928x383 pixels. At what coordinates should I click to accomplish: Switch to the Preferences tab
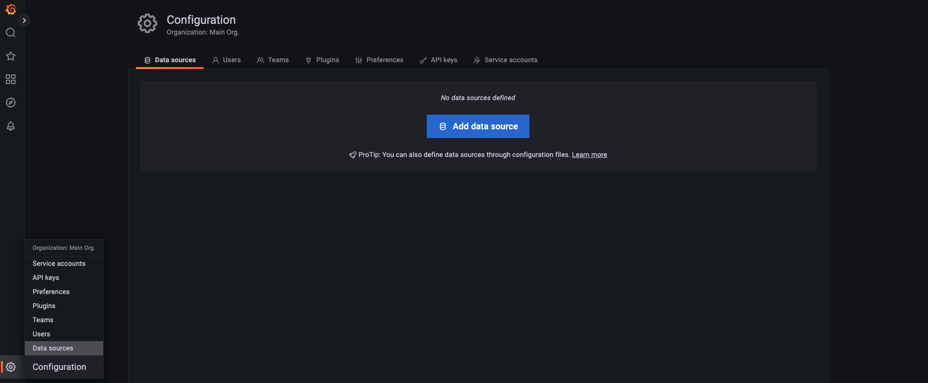coord(379,60)
